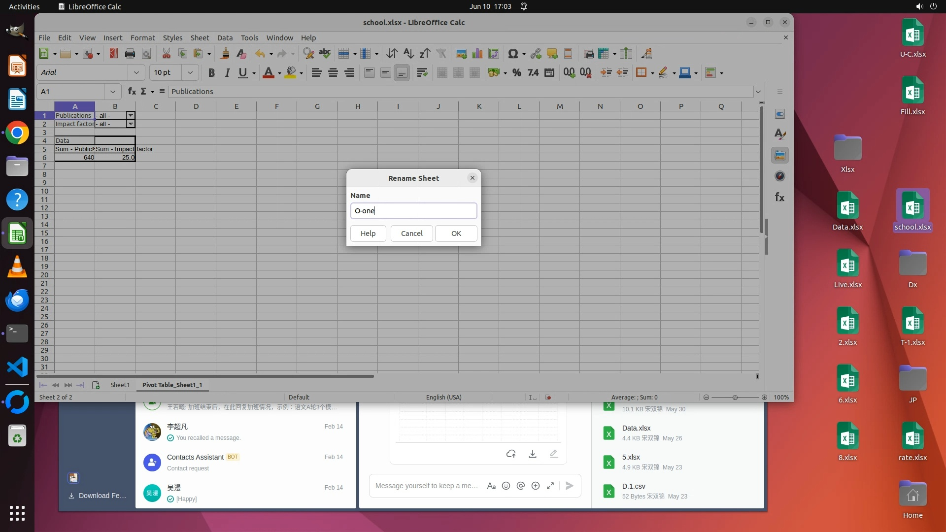The image size is (946, 532).
Task: Click the AutoFilter funnel icon
Action: click(x=441, y=54)
